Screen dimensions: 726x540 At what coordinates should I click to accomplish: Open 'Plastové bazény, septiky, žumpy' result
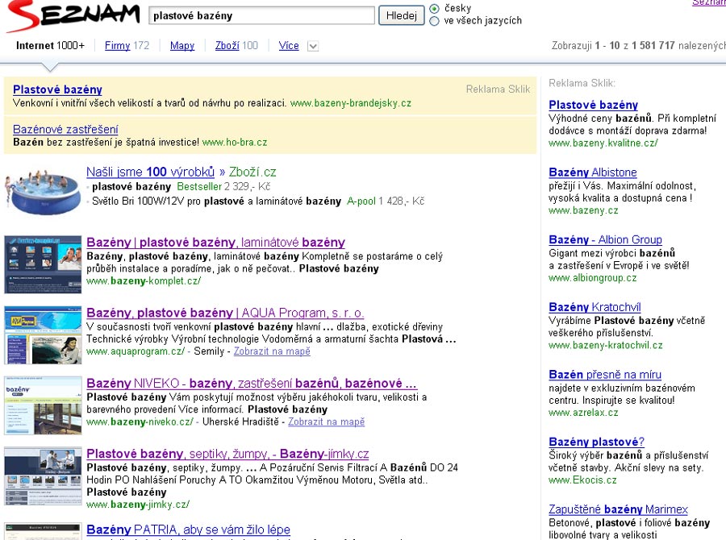click(x=227, y=454)
